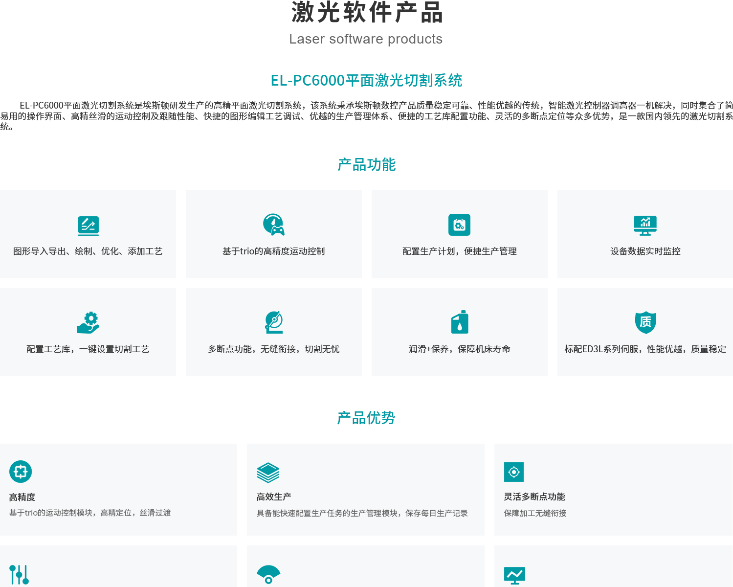Viewport: 733px width, 587px height.
Task: Click the quality shield 质 icon
Action: pos(645,322)
